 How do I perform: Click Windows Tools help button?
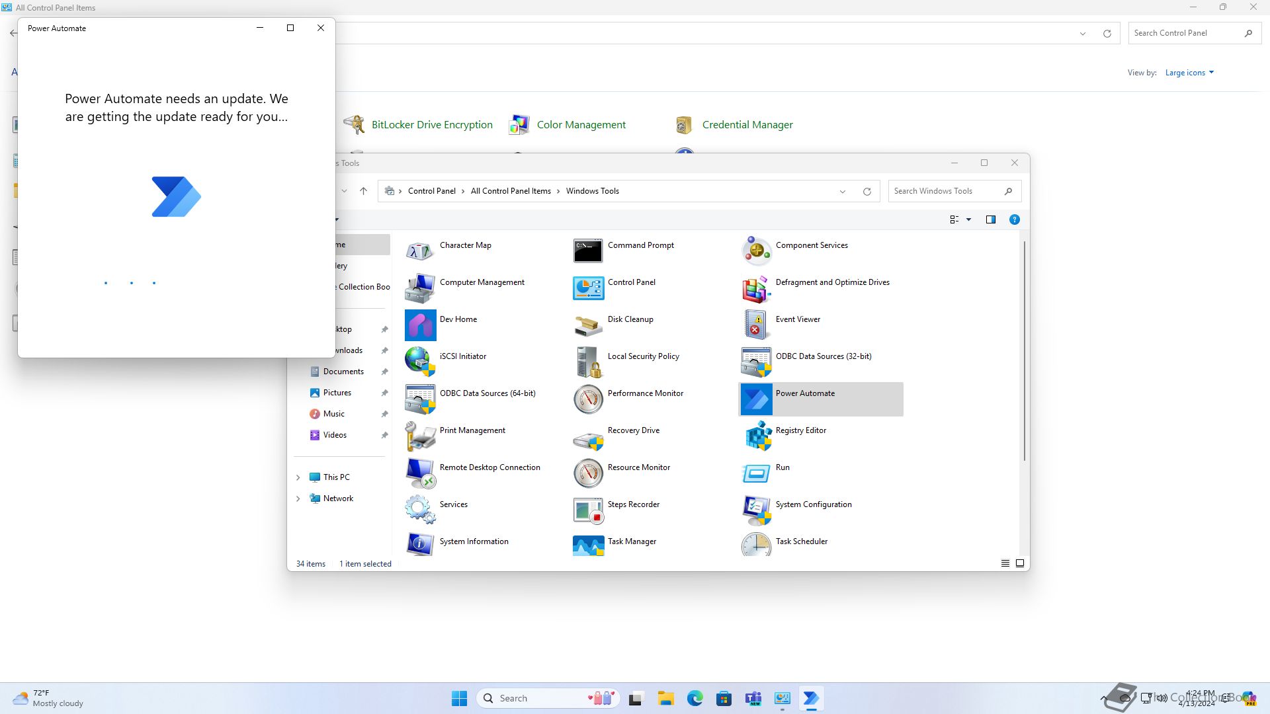point(1015,219)
